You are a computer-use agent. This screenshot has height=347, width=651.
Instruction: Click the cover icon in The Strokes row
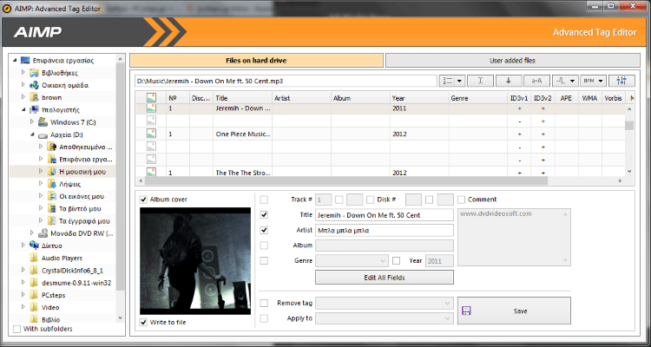tap(151, 172)
